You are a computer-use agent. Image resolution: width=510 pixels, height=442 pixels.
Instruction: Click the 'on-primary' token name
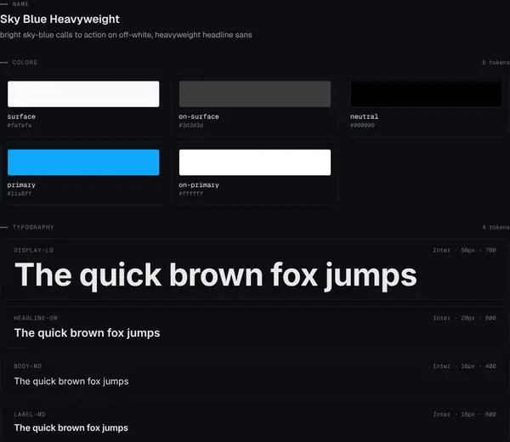click(199, 185)
